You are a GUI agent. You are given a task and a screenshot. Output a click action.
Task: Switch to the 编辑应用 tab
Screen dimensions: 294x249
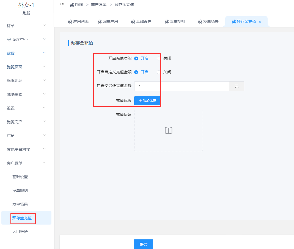tap(108, 21)
